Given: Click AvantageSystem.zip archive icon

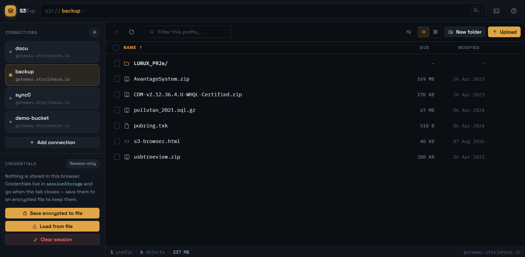Looking at the screenshot, I should click(x=127, y=79).
